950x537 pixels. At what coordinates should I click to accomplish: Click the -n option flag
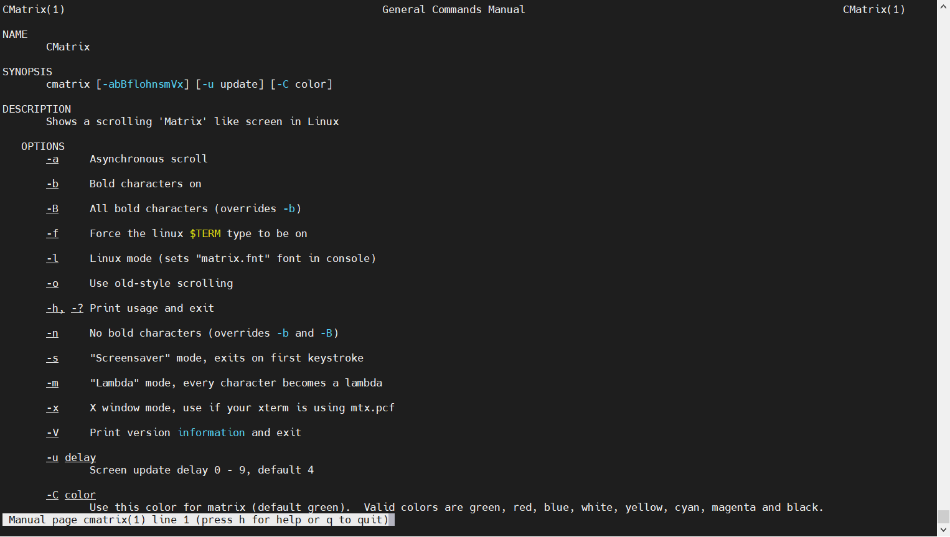[52, 333]
